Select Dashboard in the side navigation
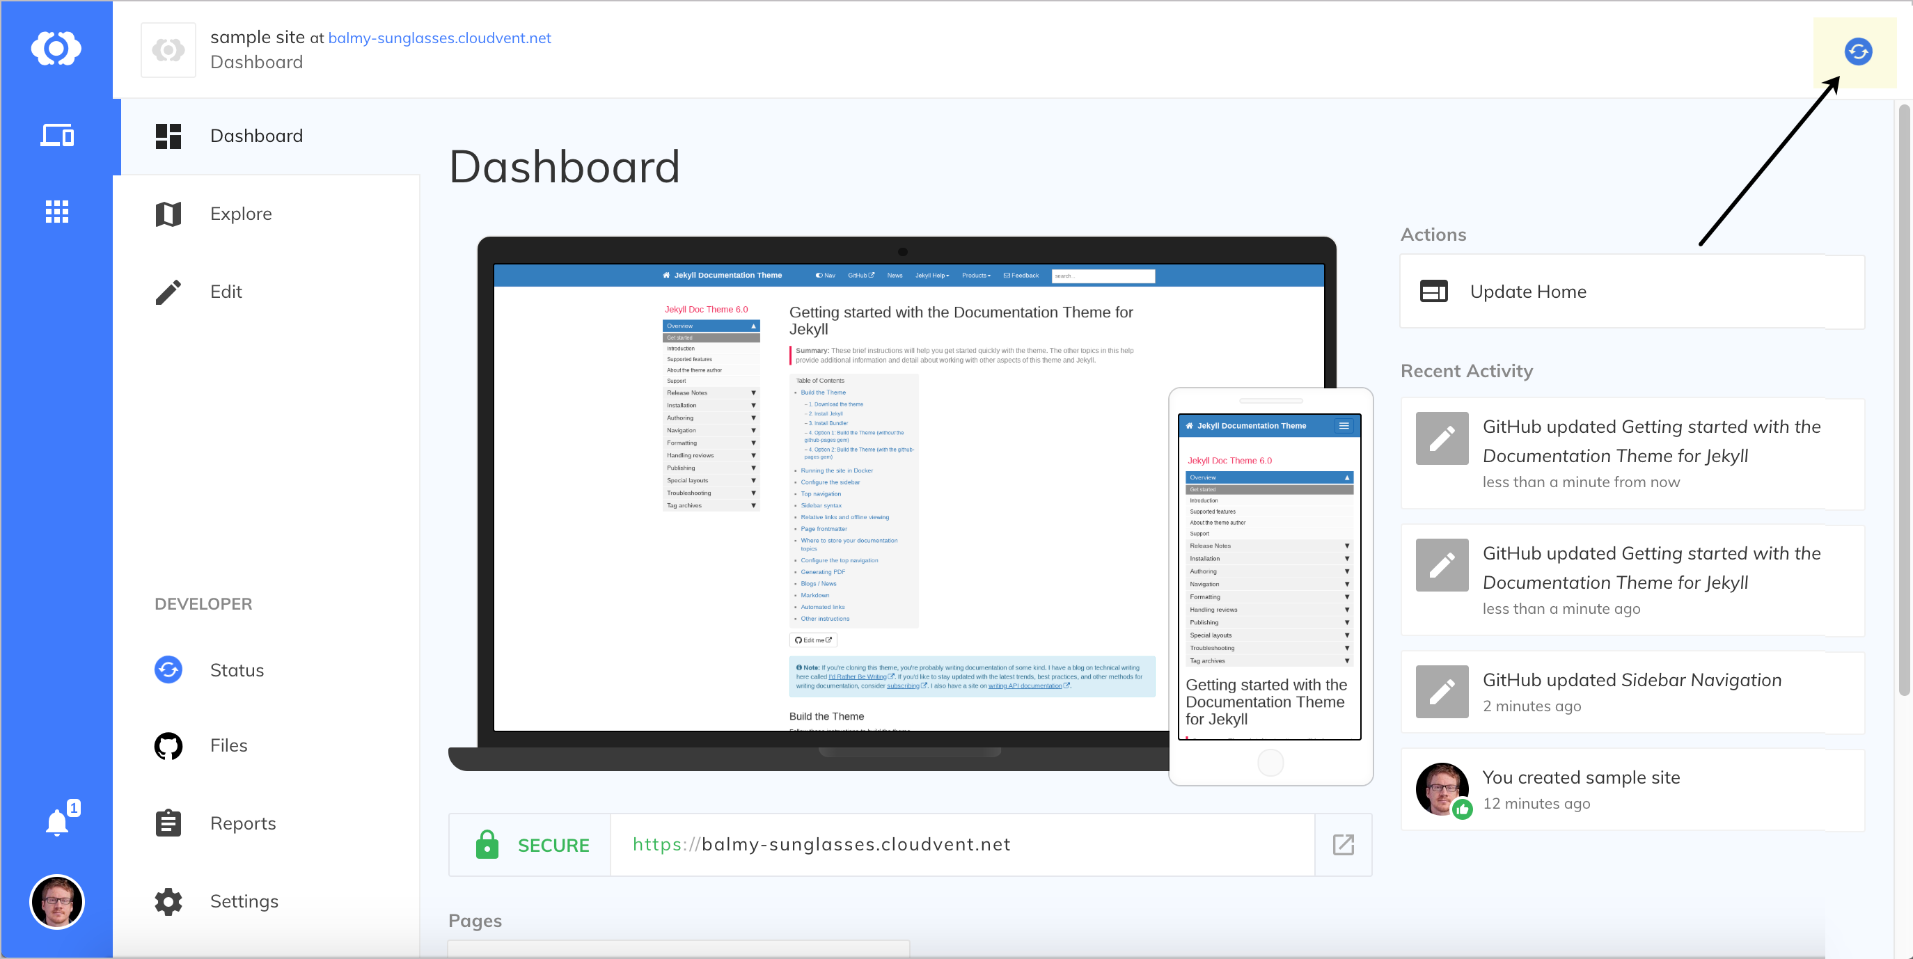This screenshot has width=1913, height=959. [266, 136]
